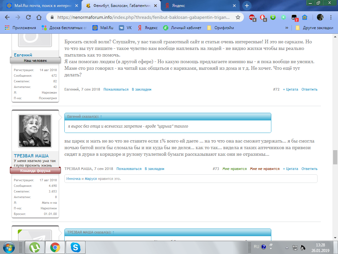Viewport: 338px width, 254px height.
Task: Bookmark this page with the star icon
Action: click(x=238, y=17)
